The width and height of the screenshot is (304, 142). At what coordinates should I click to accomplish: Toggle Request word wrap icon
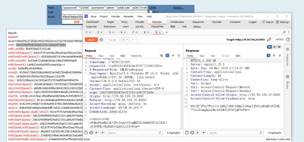[167, 56]
